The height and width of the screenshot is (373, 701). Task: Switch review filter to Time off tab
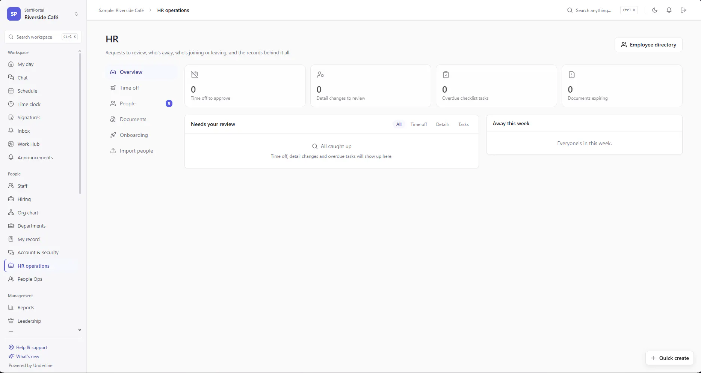418,124
